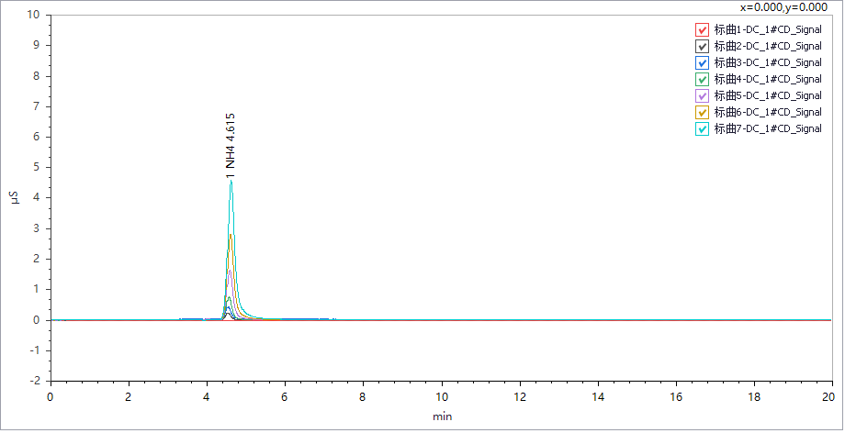The height and width of the screenshot is (433, 845).
Task: Click the 10 tick label on x-axis
Action: click(x=442, y=397)
